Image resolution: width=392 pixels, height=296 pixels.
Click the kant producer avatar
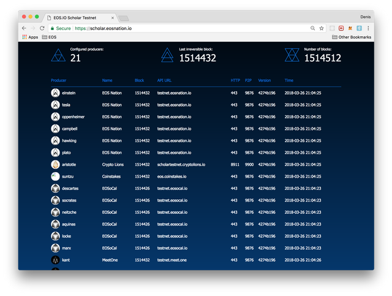click(55, 260)
